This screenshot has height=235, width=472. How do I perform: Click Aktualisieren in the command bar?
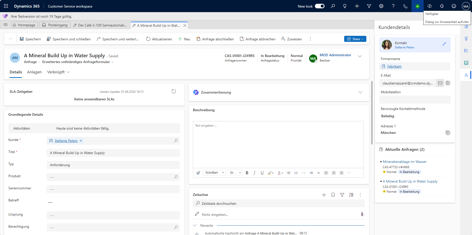159,39
